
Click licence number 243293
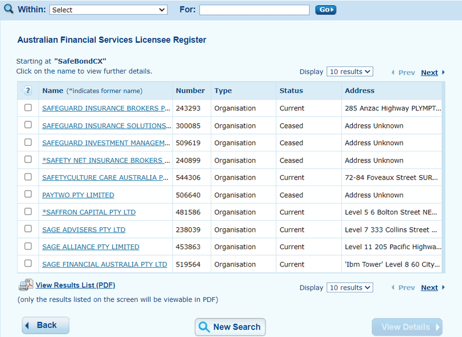(188, 108)
